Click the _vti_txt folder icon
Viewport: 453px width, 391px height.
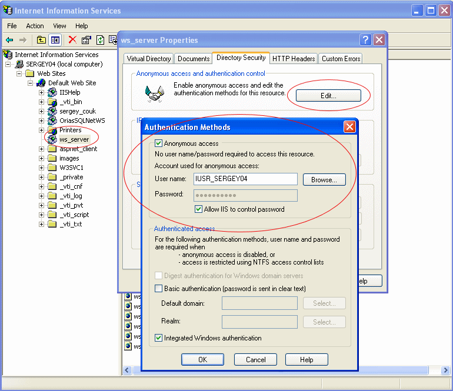(x=52, y=224)
